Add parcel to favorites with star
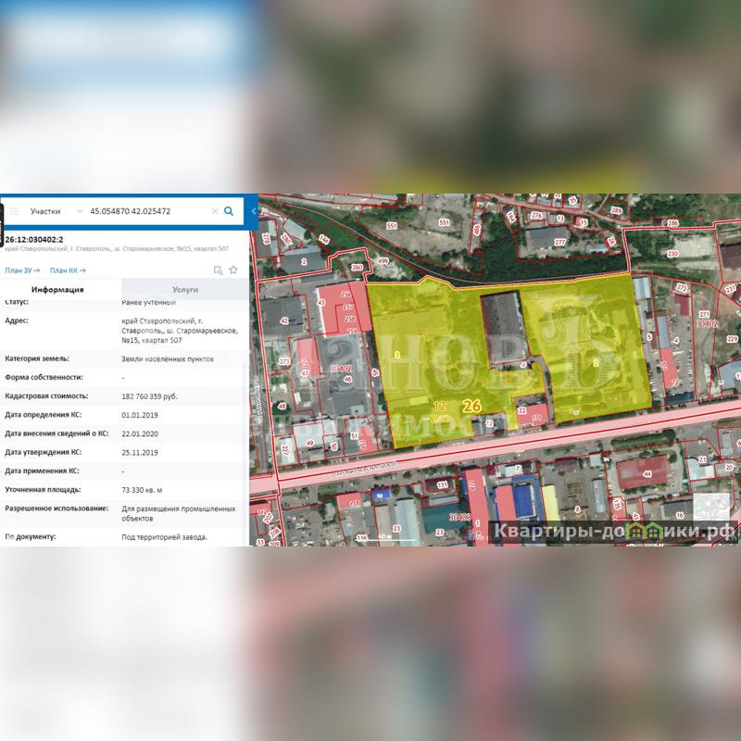The image size is (741, 741). [x=233, y=270]
